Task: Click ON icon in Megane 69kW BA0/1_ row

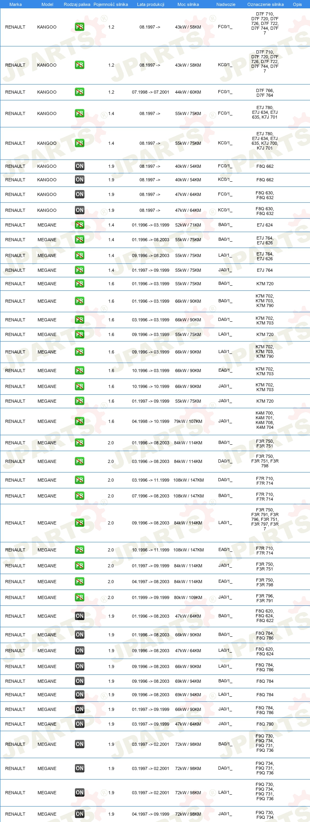Action: click(79, 681)
